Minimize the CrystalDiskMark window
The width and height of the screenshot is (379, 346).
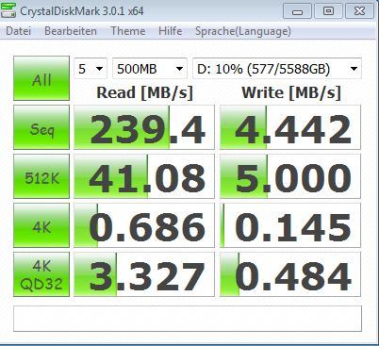pos(297,11)
